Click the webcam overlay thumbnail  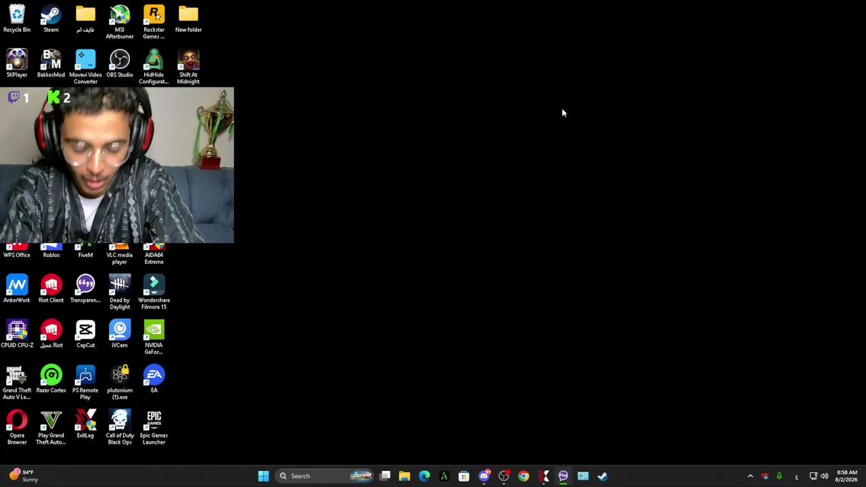pos(117,165)
